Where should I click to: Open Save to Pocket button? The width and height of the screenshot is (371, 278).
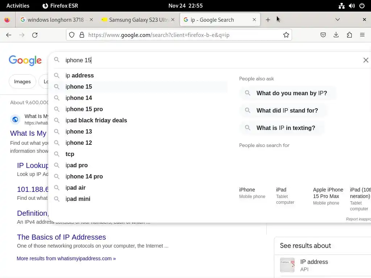[x=323, y=35]
